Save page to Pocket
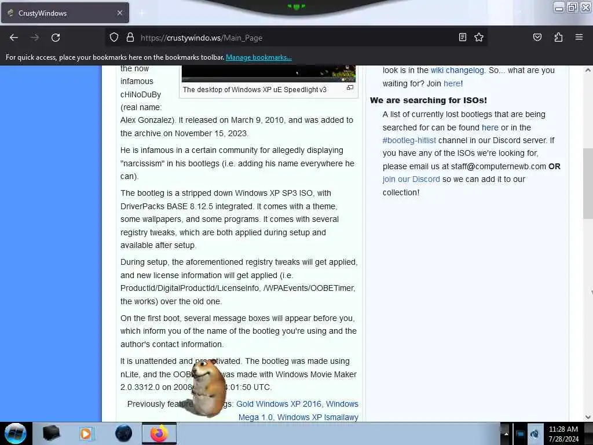Image resolution: width=593 pixels, height=445 pixels. click(537, 37)
